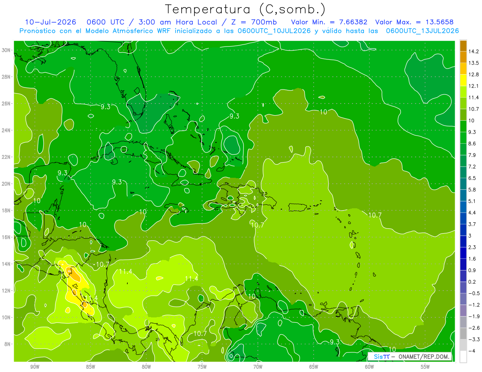
Task: Click the ONAMET/REP.DOM. logo box
Action: pos(410,356)
